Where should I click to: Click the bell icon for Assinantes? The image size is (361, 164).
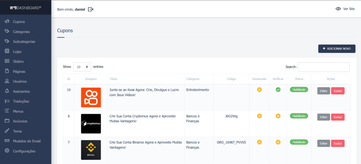point(7,91)
